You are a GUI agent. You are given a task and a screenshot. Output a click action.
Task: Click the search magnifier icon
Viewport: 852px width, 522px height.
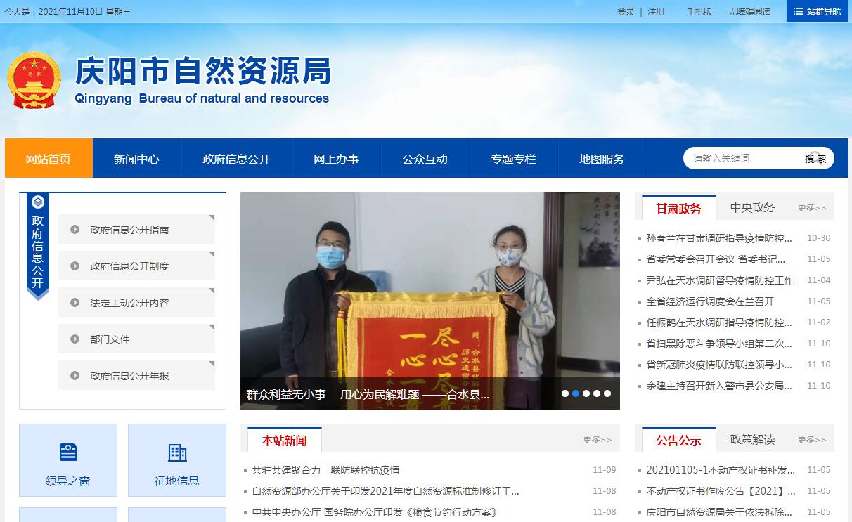point(815,157)
